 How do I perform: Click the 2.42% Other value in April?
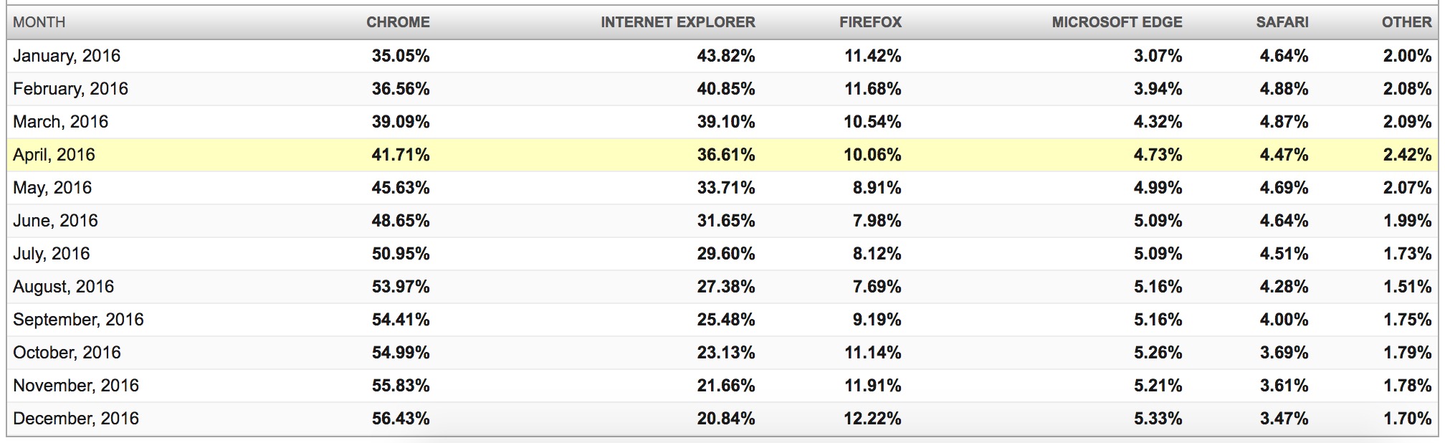point(1407,155)
